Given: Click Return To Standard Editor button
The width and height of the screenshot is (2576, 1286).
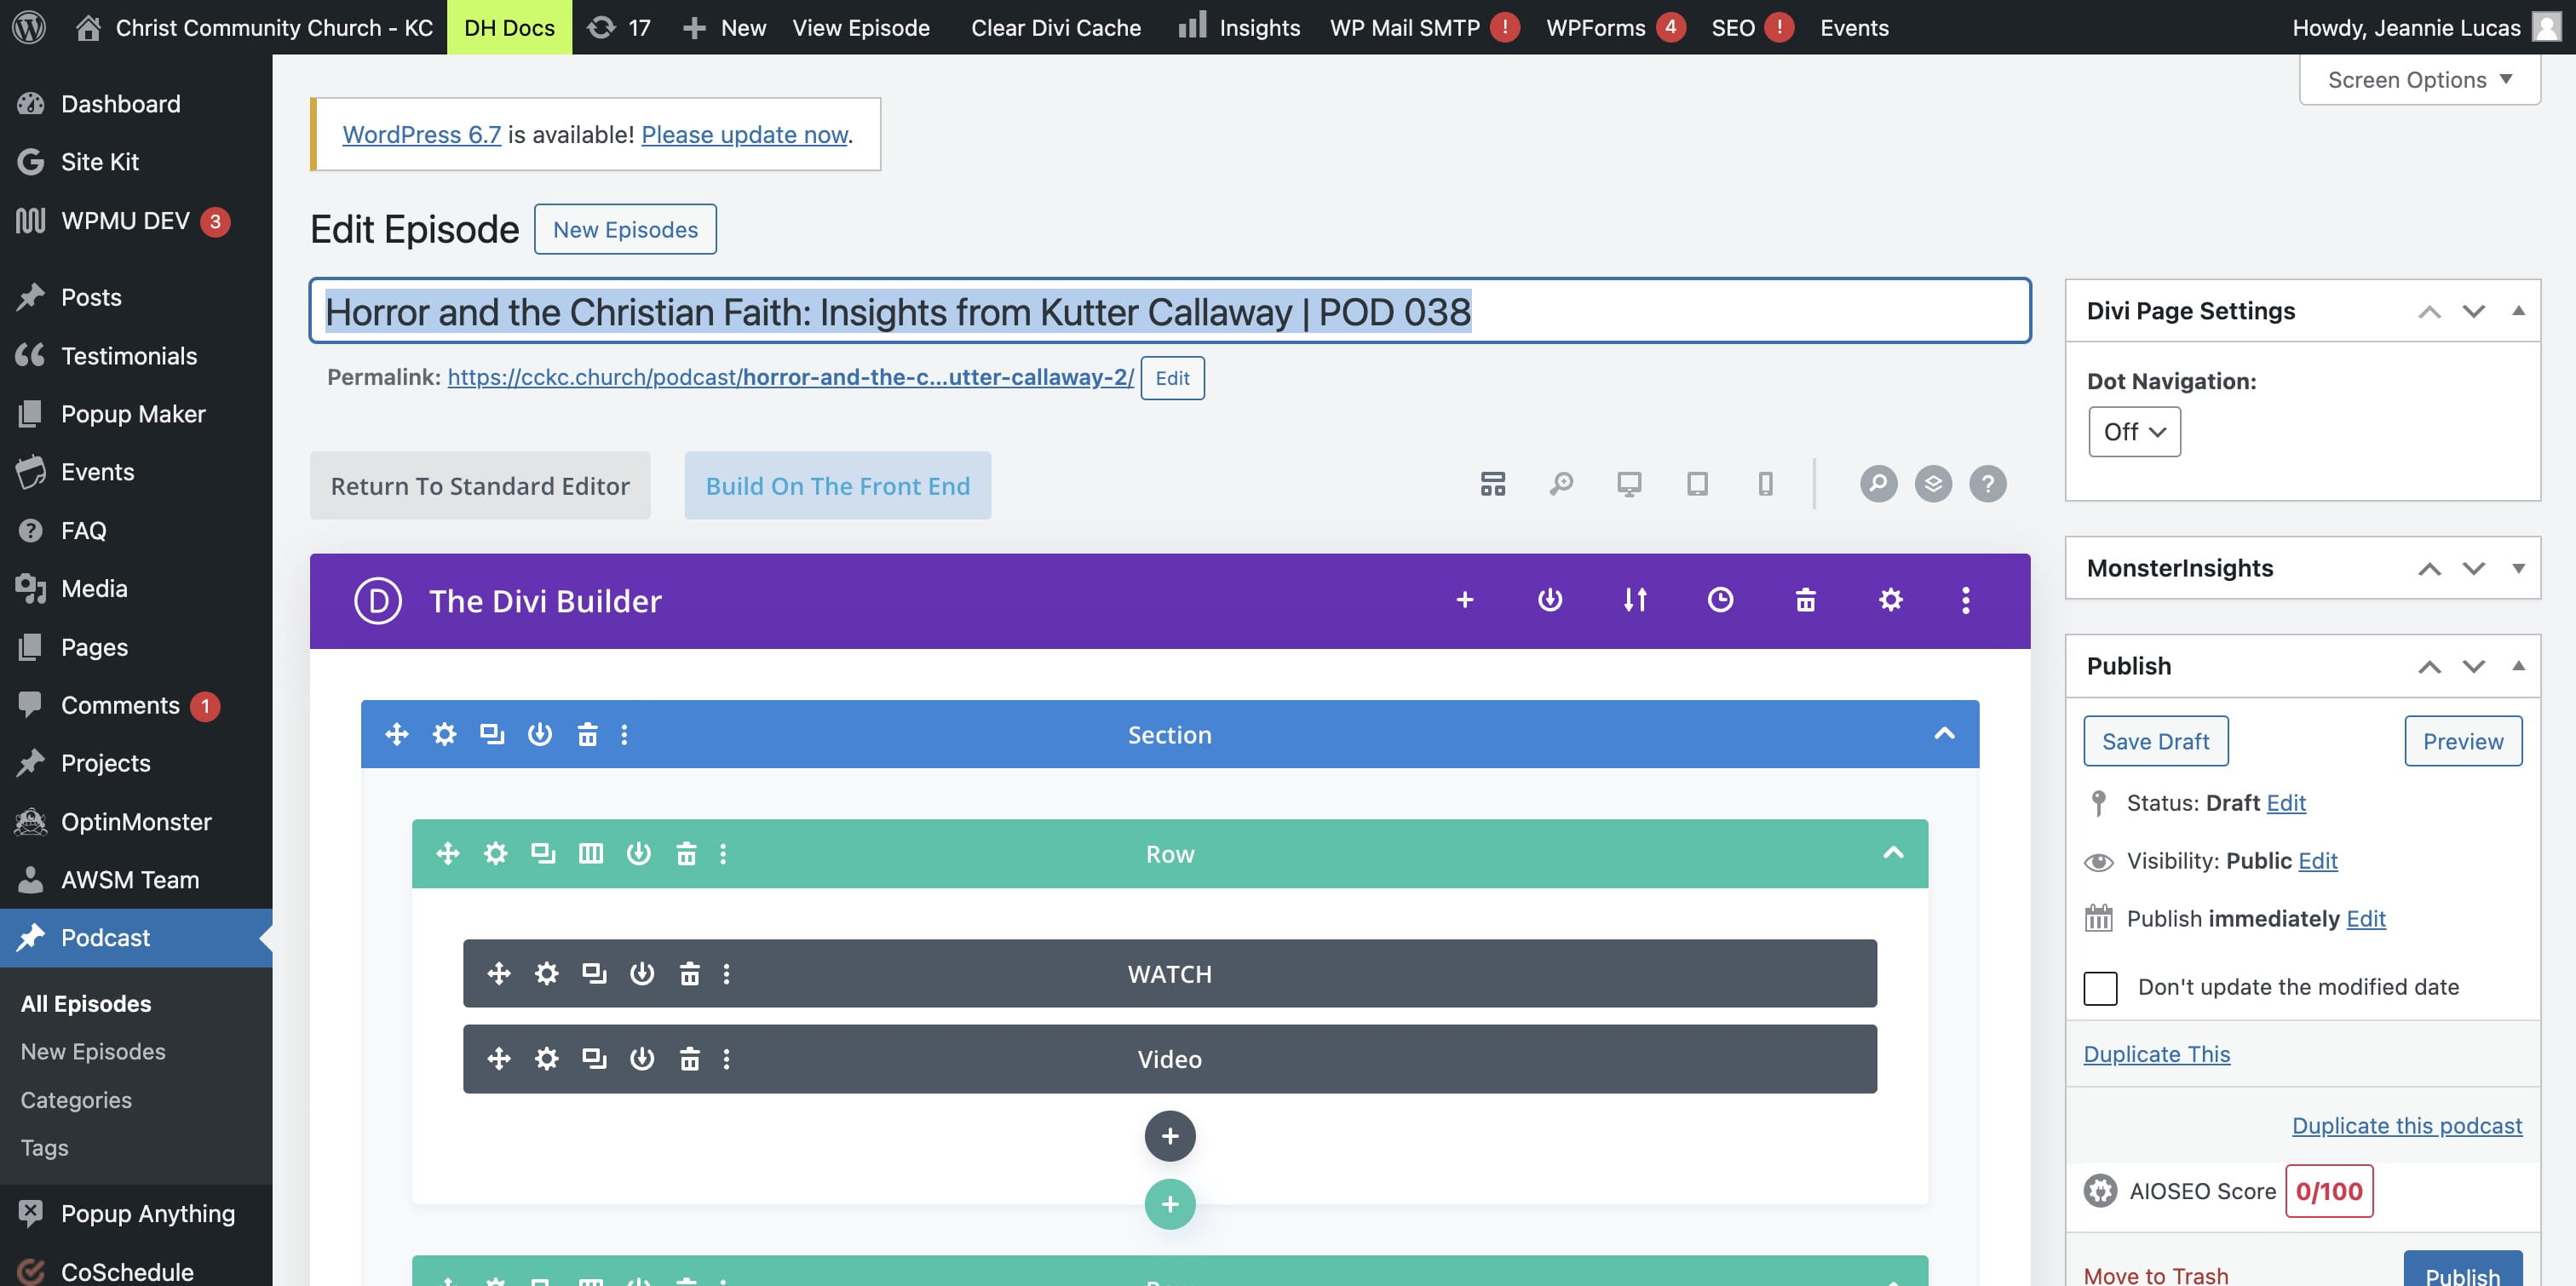Looking at the screenshot, I should [480, 485].
